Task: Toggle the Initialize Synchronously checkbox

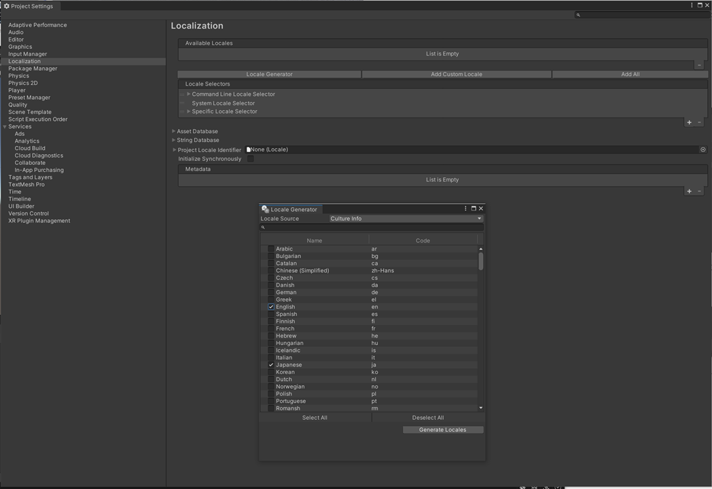Action: (x=250, y=158)
